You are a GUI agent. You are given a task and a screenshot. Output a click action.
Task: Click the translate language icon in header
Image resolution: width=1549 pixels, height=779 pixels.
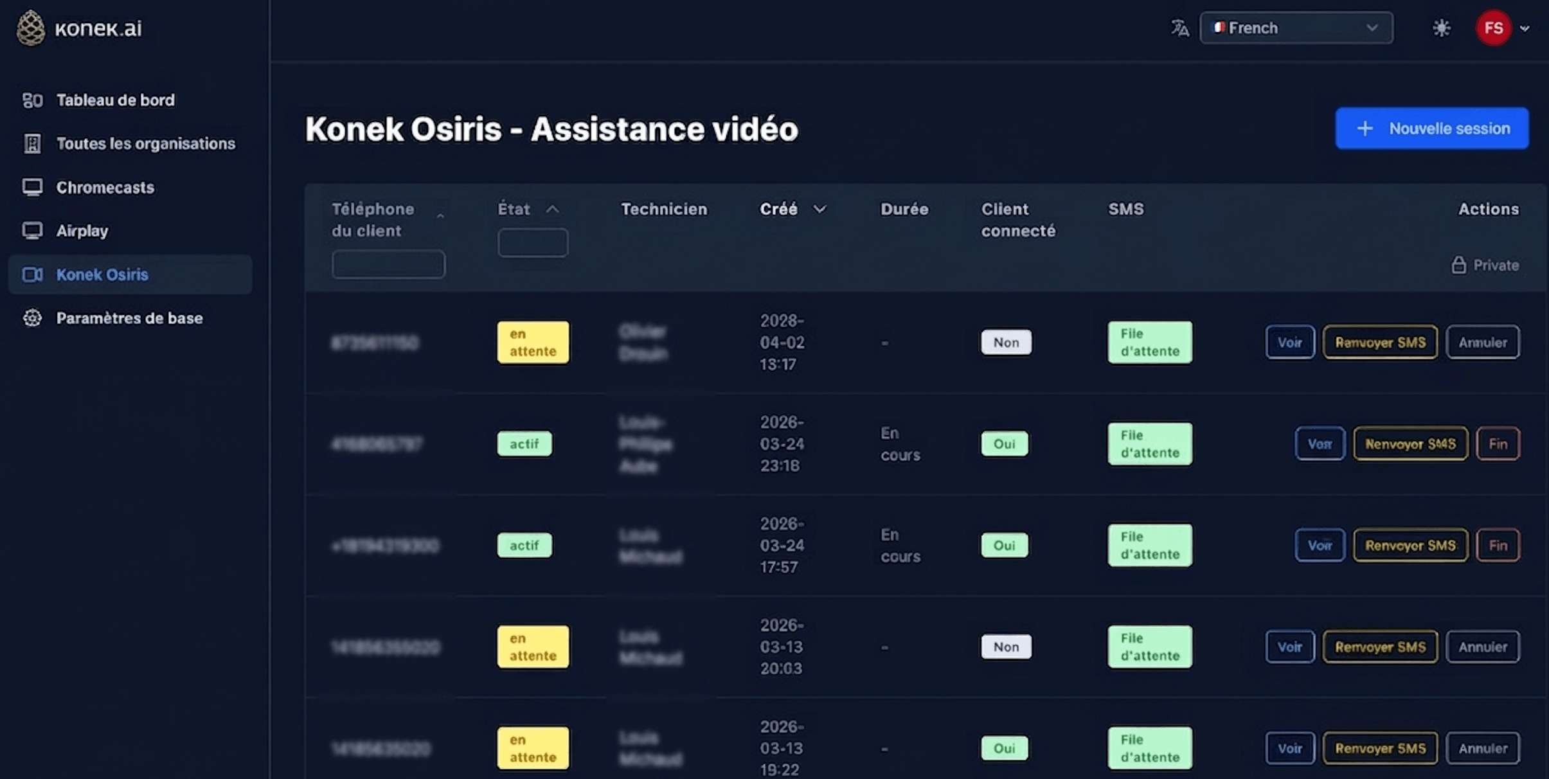click(x=1179, y=28)
